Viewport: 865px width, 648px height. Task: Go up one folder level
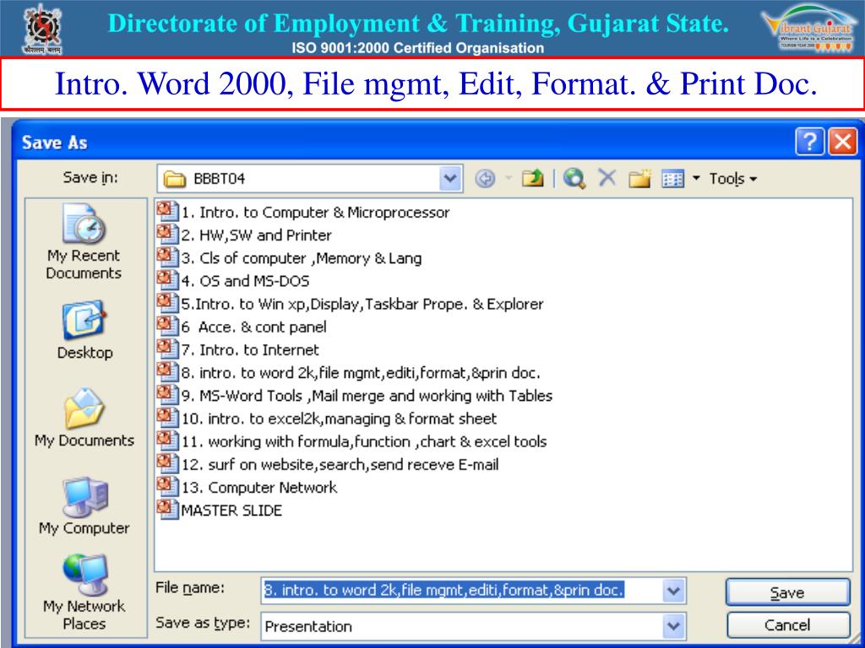click(x=532, y=179)
